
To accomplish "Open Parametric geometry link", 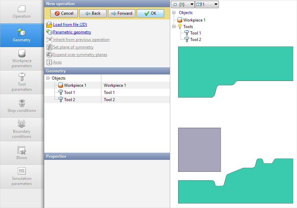I will tap(72, 32).
